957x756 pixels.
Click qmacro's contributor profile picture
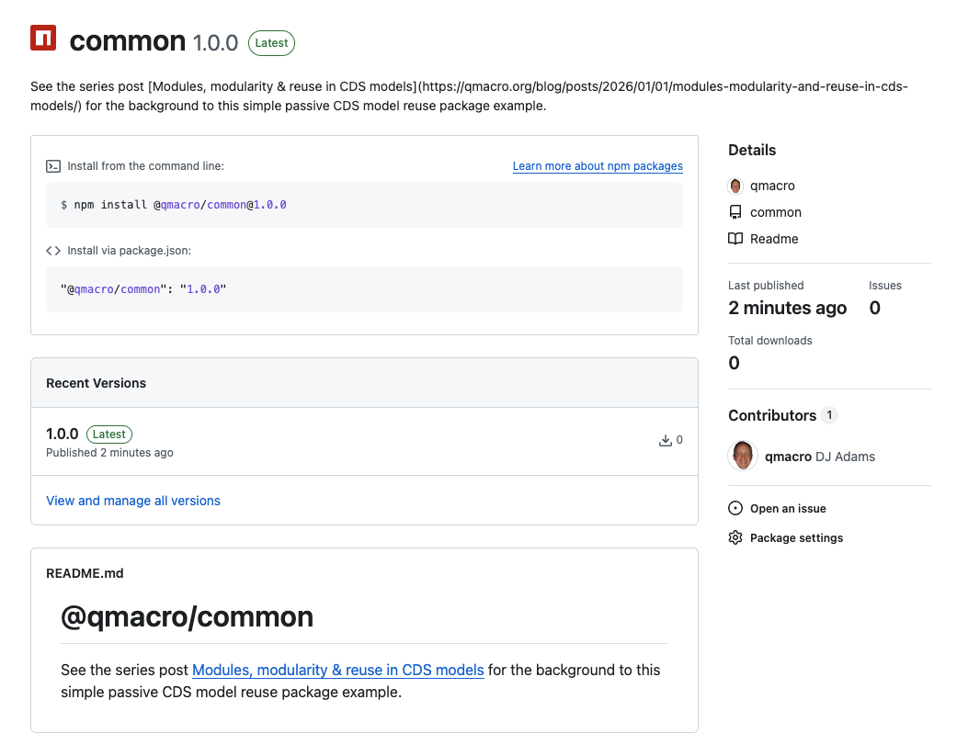tap(742, 456)
